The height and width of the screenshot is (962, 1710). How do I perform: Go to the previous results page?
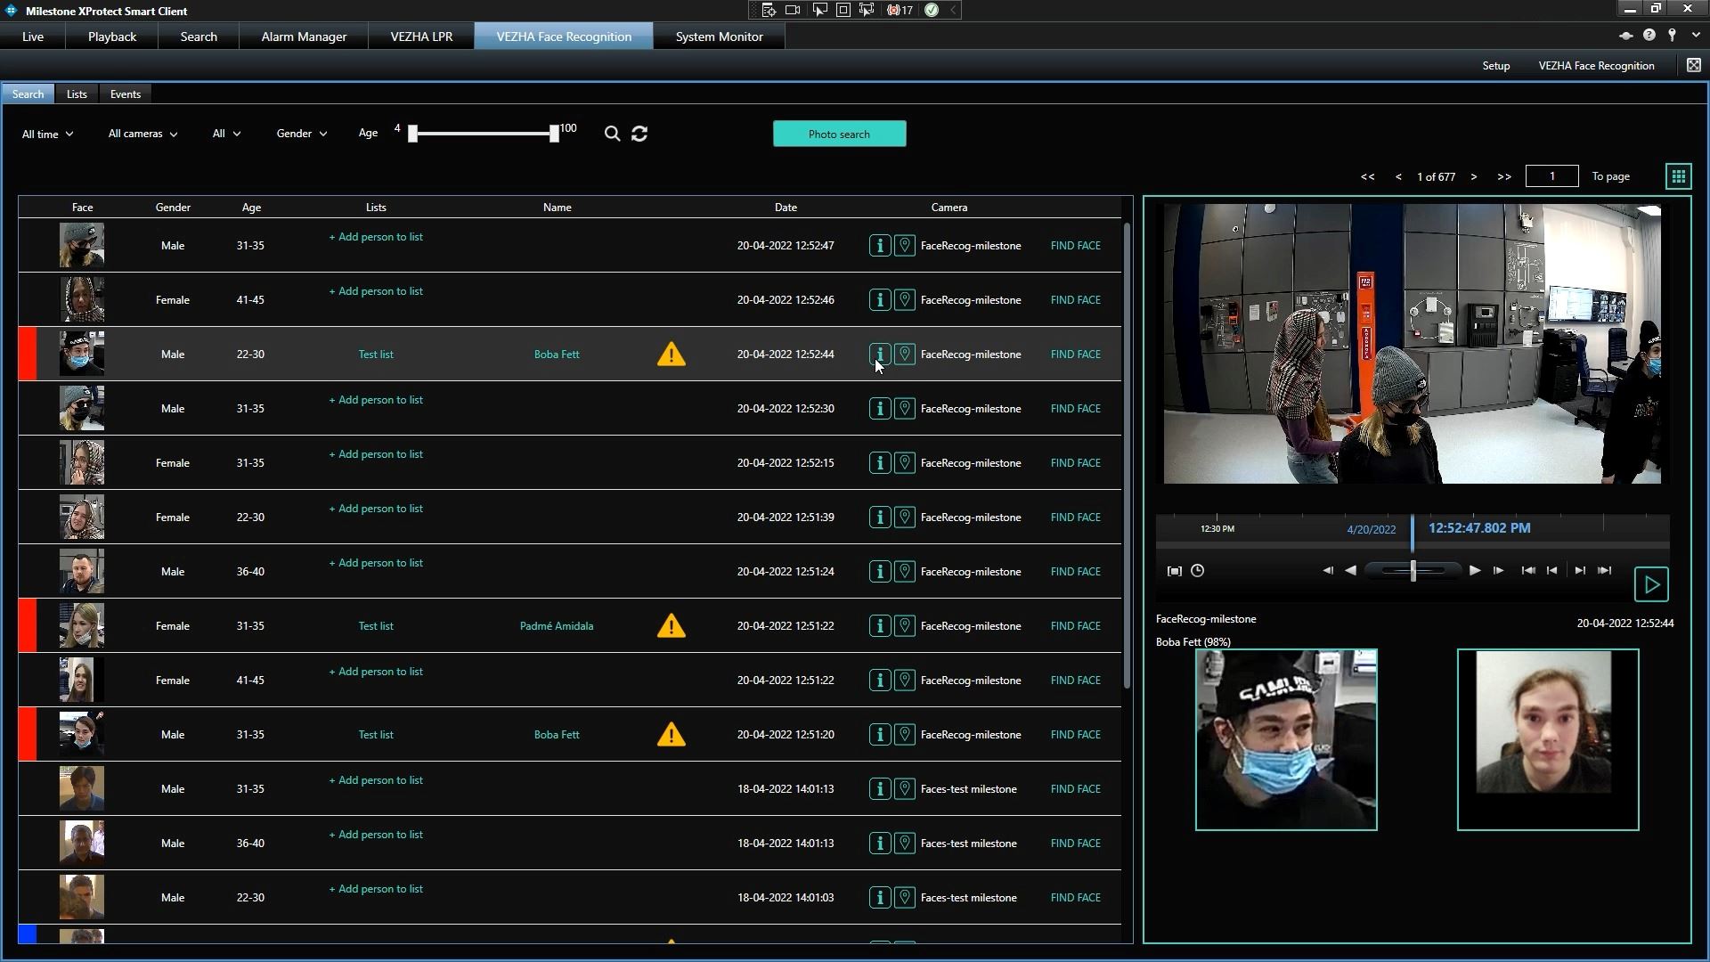point(1398,177)
